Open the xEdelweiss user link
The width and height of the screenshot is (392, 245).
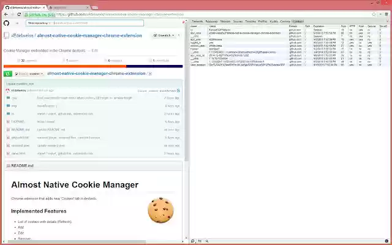pos(23,36)
